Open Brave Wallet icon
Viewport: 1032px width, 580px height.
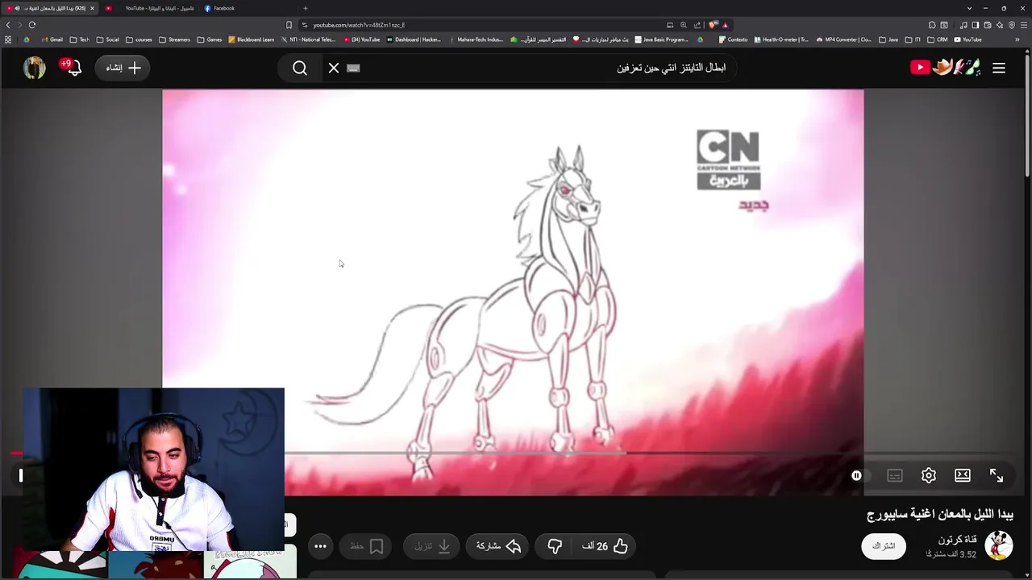coord(988,25)
